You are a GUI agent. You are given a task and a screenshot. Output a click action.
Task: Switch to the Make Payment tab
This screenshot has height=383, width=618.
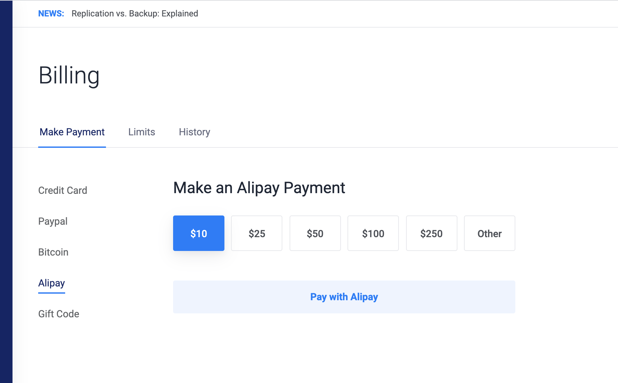pos(72,132)
